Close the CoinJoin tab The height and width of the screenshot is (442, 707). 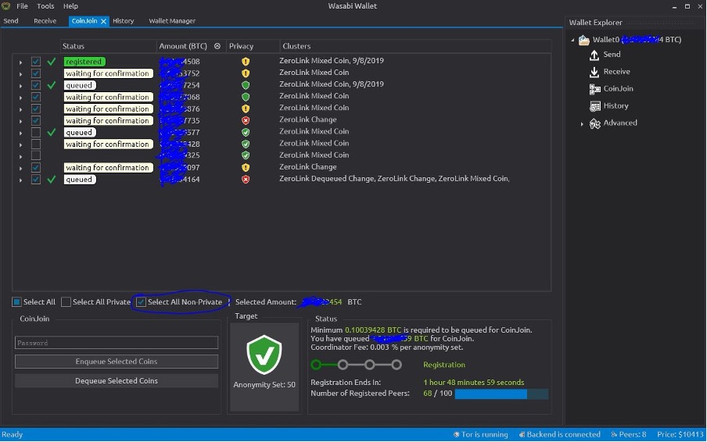coord(103,21)
